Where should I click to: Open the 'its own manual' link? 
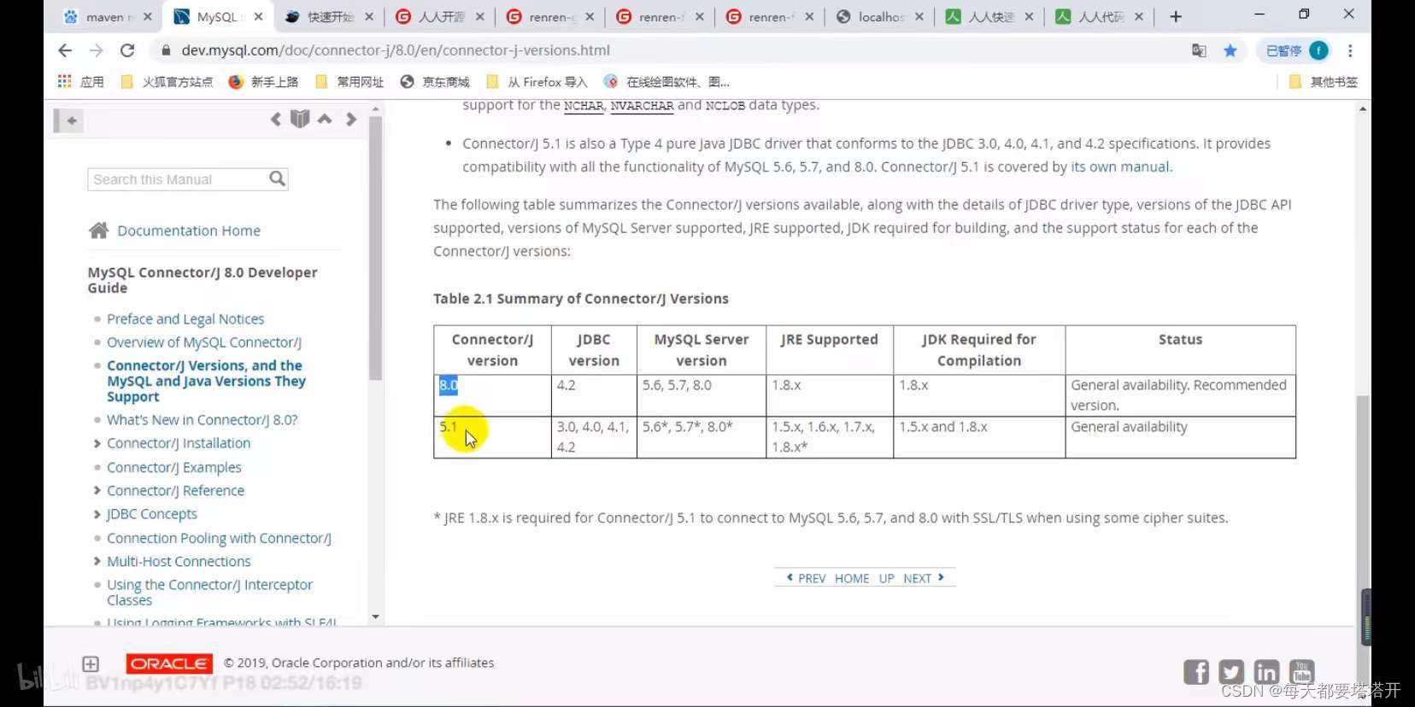point(1120,167)
